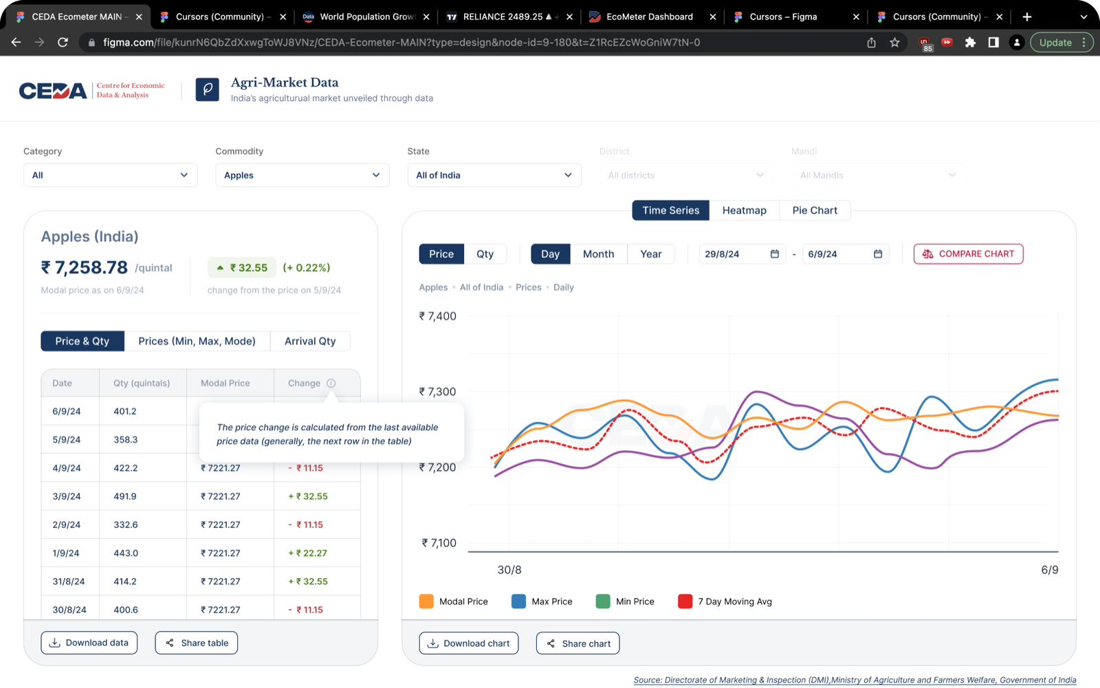1100x688 pixels.
Task: Switch to the World Population Growth browser tab
Action: (367, 16)
